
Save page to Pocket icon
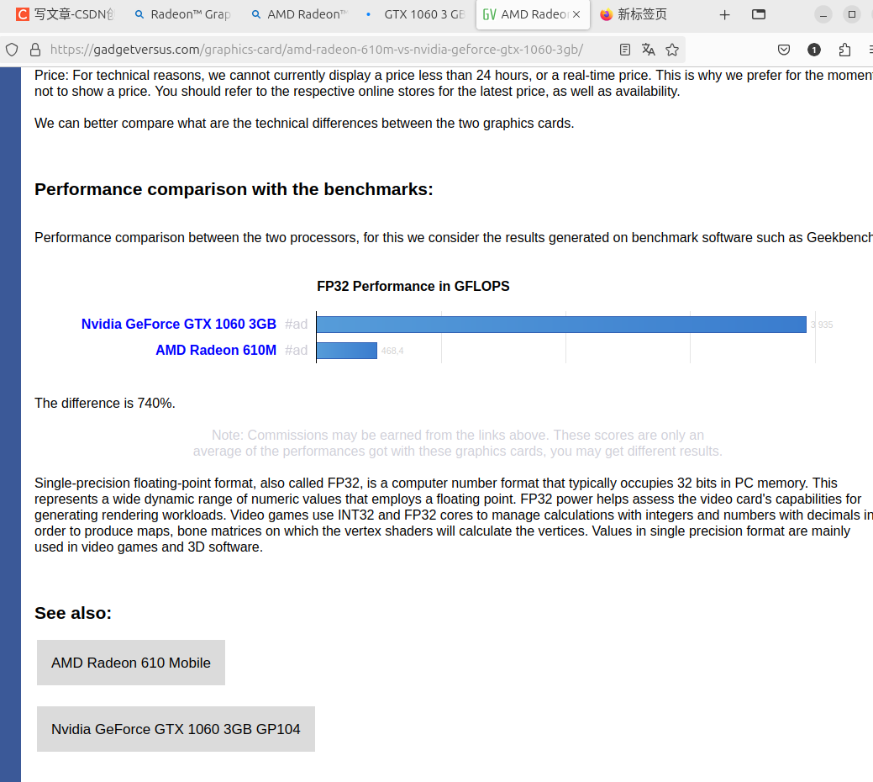click(783, 50)
